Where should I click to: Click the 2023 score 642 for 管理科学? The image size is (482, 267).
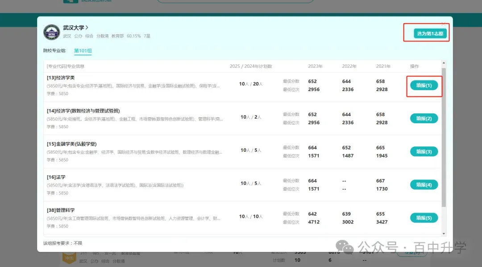[x=312, y=214]
